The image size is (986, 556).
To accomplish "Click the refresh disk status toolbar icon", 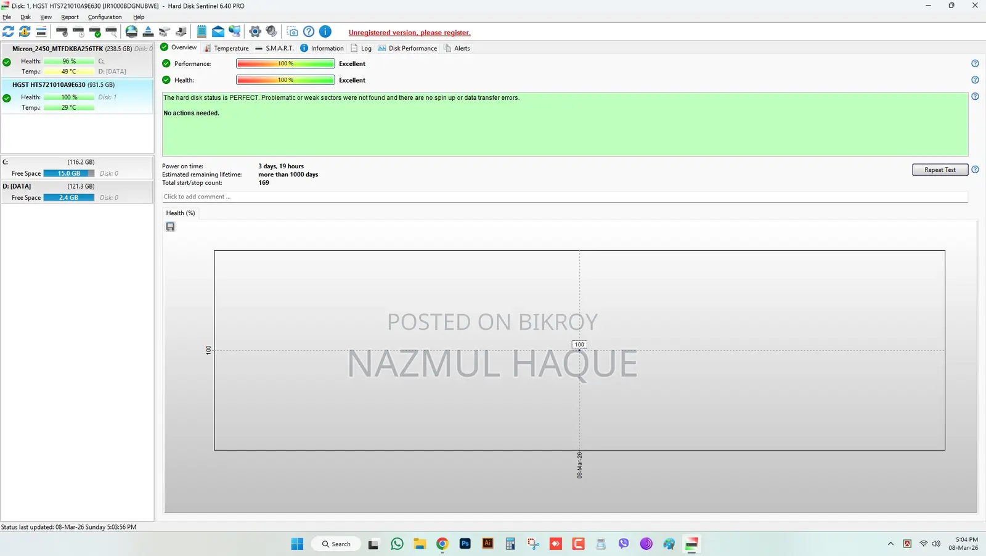I will [x=9, y=31].
